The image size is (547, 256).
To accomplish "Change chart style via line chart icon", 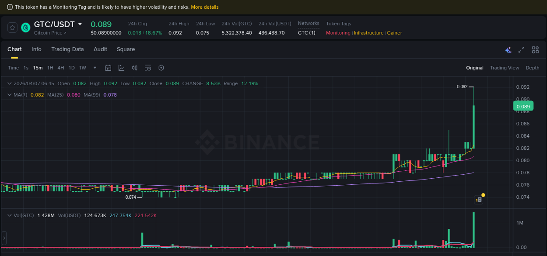I will tap(121, 68).
